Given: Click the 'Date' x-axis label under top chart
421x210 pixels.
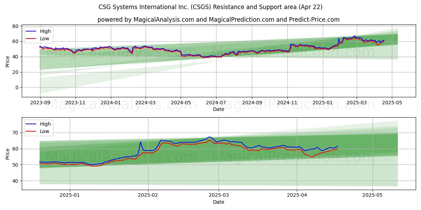Looking at the screenshot, I should pos(218,109).
